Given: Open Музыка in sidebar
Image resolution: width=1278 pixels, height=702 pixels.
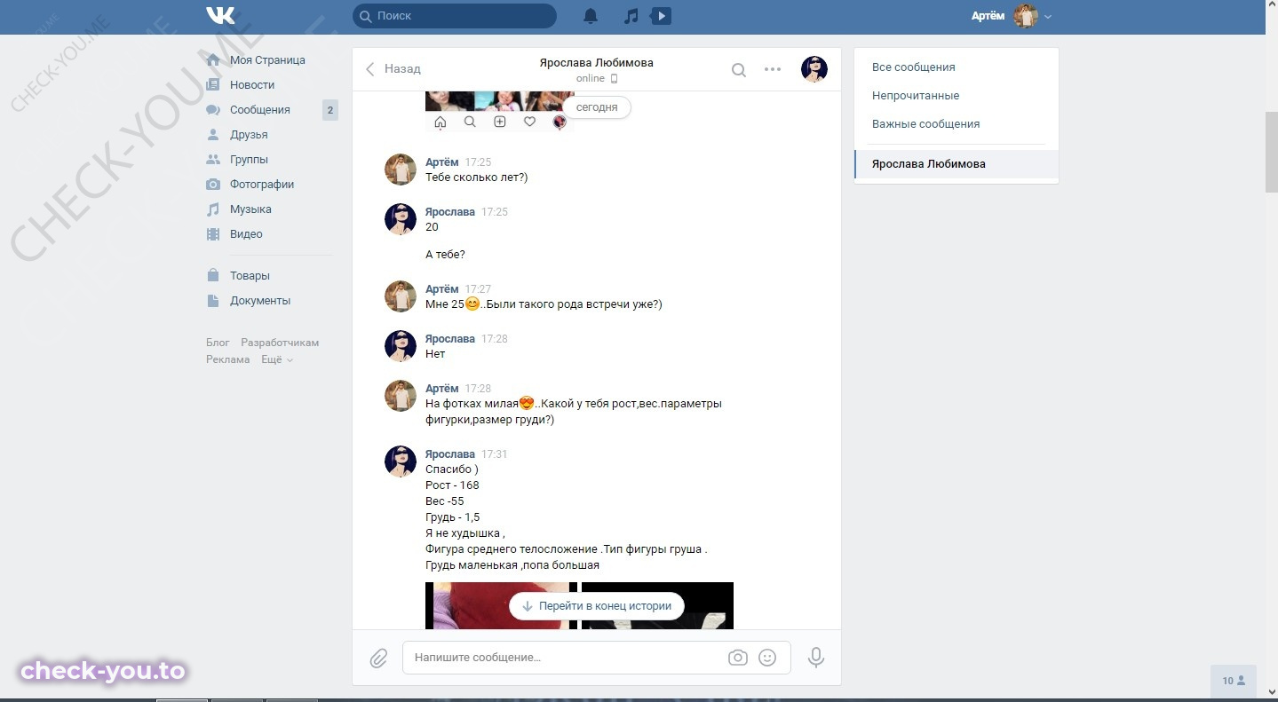Looking at the screenshot, I should tap(250, 209).
